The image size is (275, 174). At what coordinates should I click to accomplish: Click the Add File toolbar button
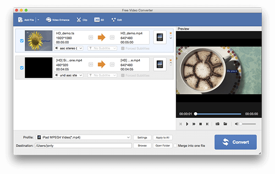(x=26, y=20)
